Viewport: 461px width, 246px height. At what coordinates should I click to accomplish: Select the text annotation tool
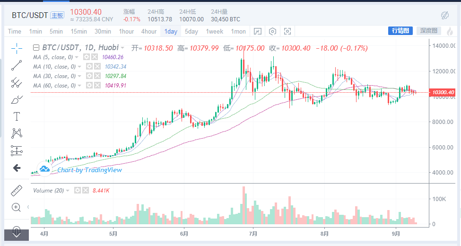pos(17,116)
